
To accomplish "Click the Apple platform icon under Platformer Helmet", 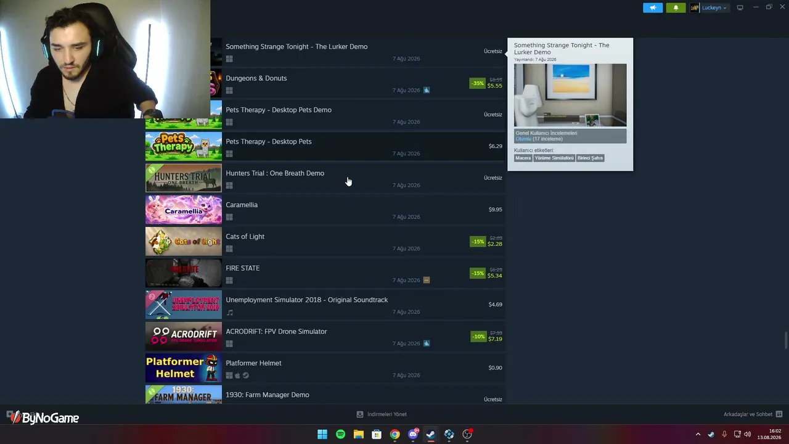I will pyautogui.click(x=237, y=376).
